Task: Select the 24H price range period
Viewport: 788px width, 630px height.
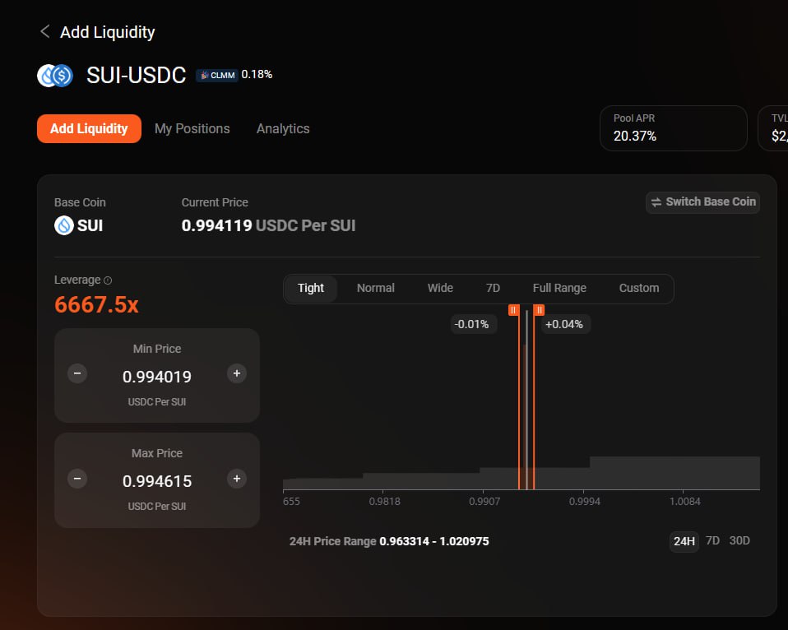Action: tap(684, 541)
